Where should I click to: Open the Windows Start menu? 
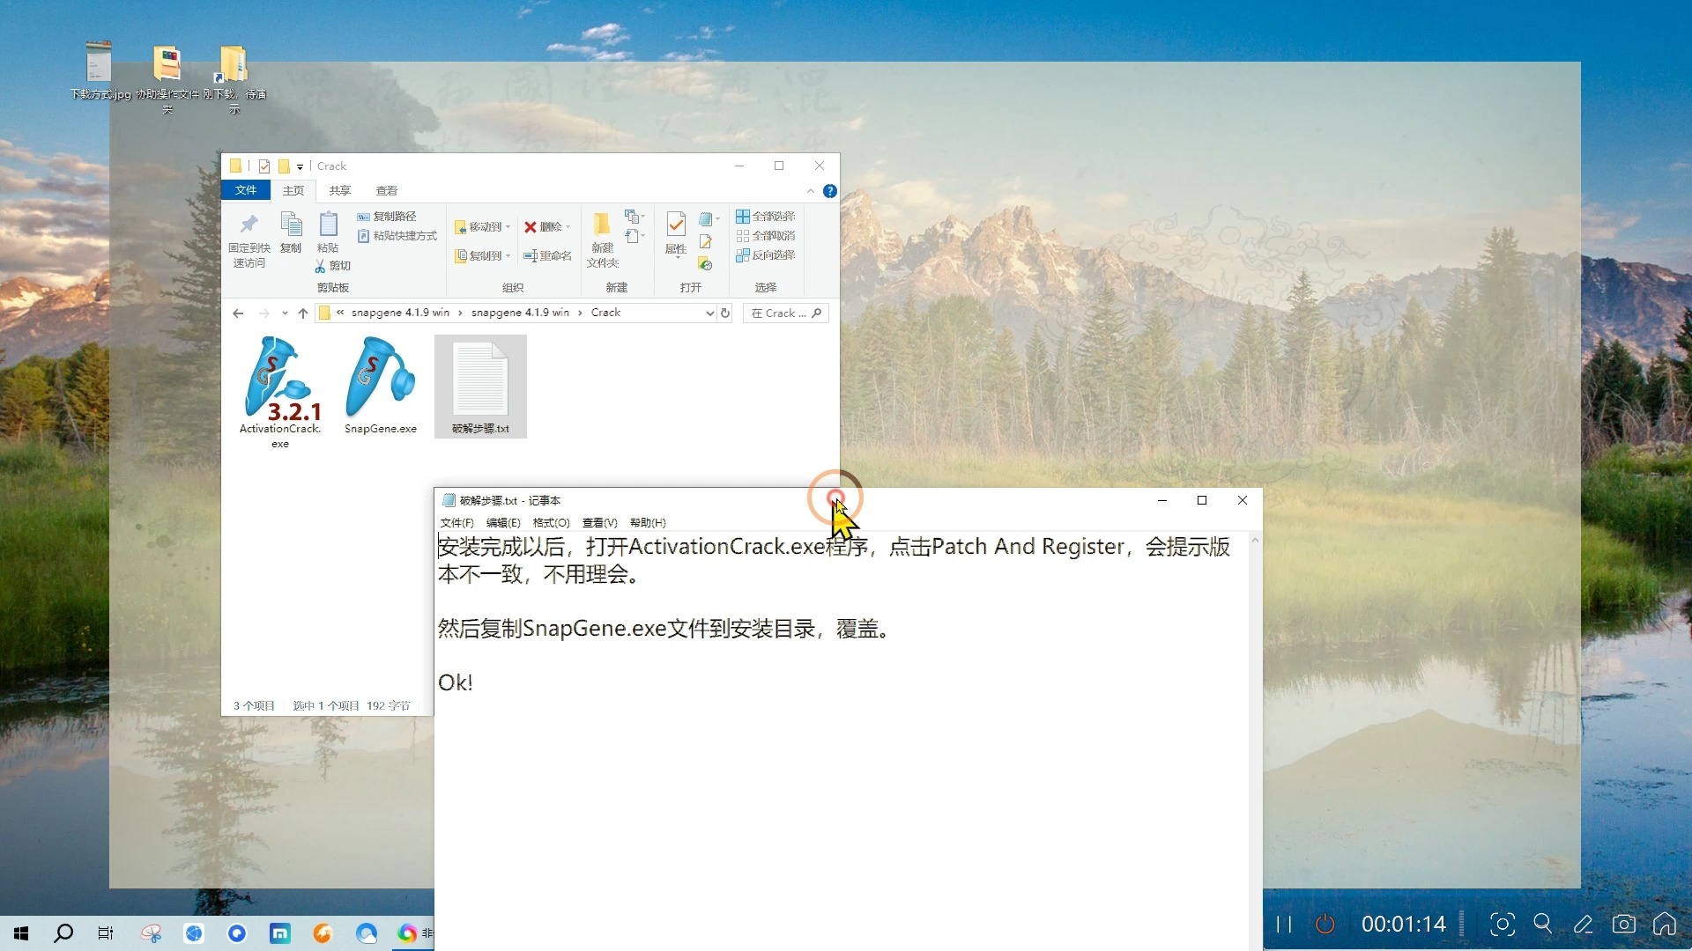click(21, 933)
